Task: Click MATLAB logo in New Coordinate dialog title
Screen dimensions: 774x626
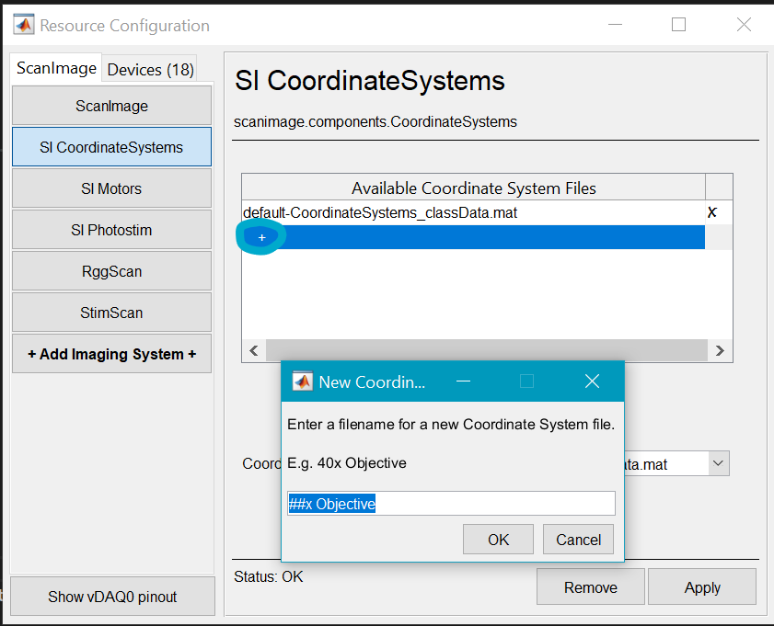Action: (302, 381)
